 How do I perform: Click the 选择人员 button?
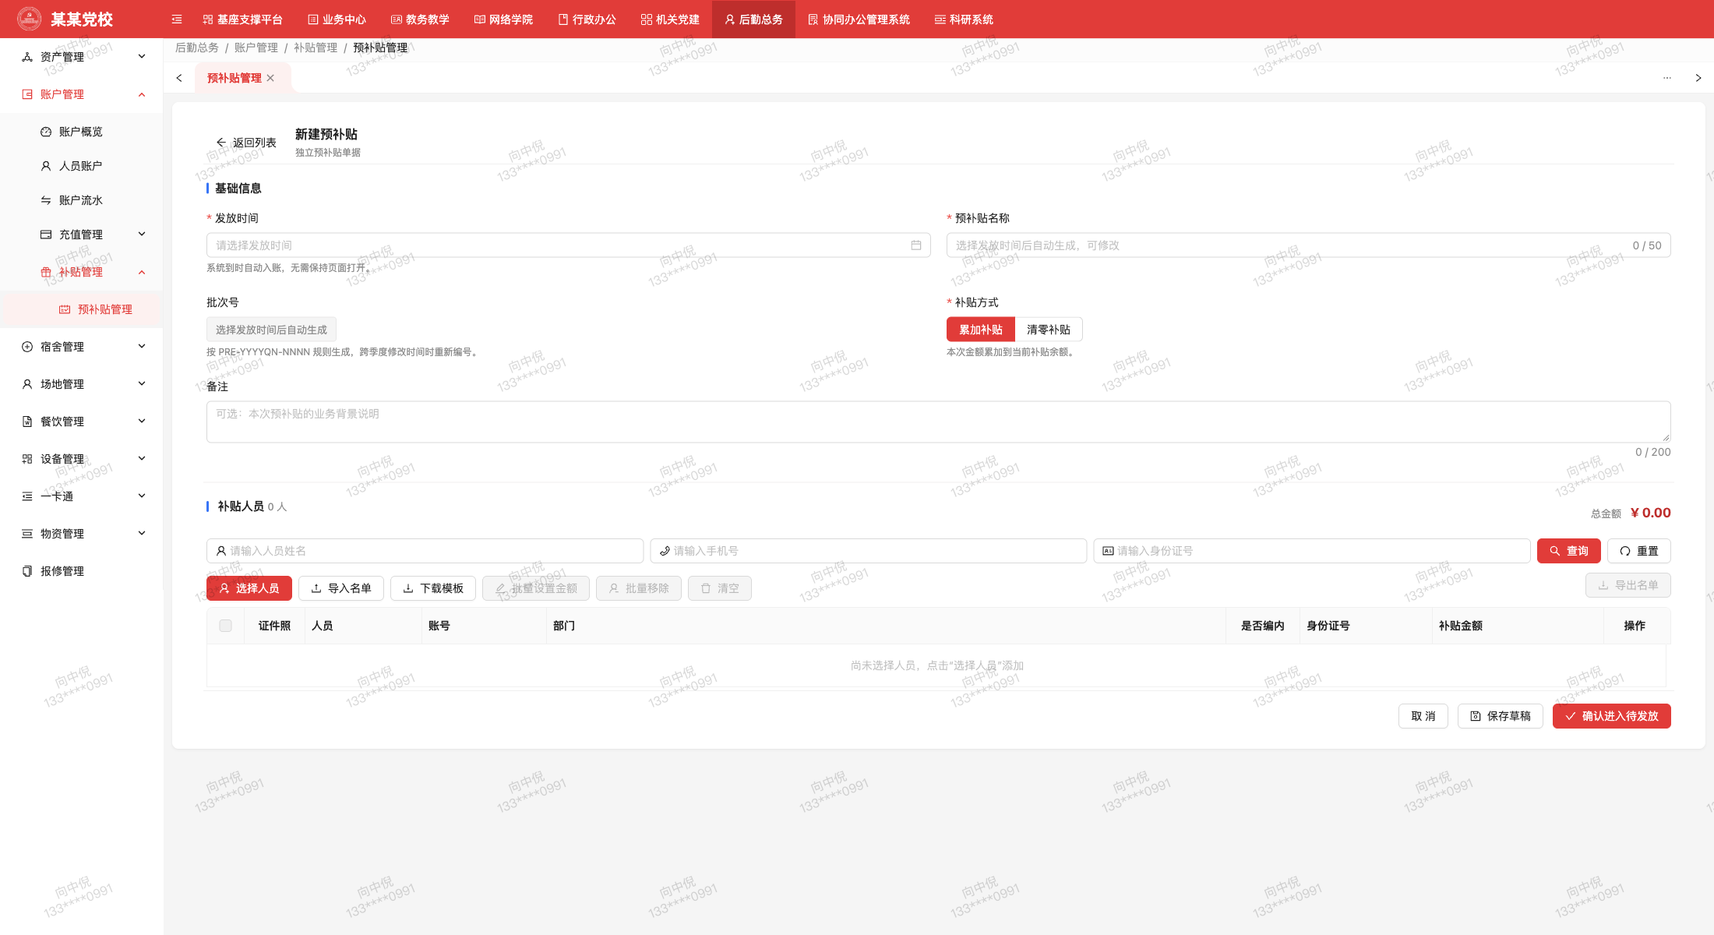[249, 588]
